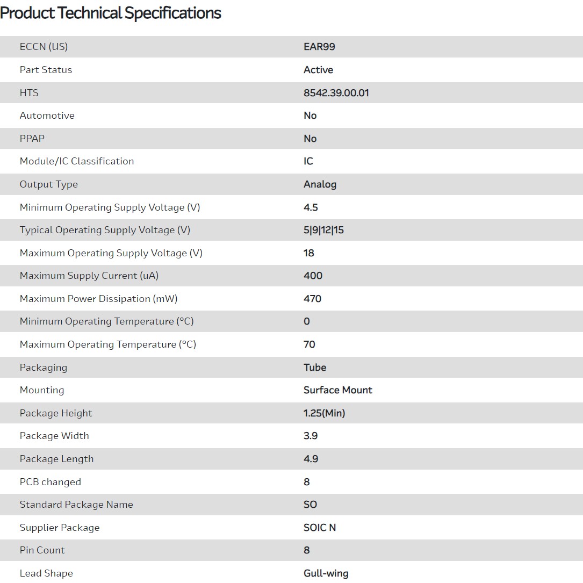Click the Package Height value 1.25(Min)
The height and width of the screenshot is (583, 583).
[x=324, y=413]
